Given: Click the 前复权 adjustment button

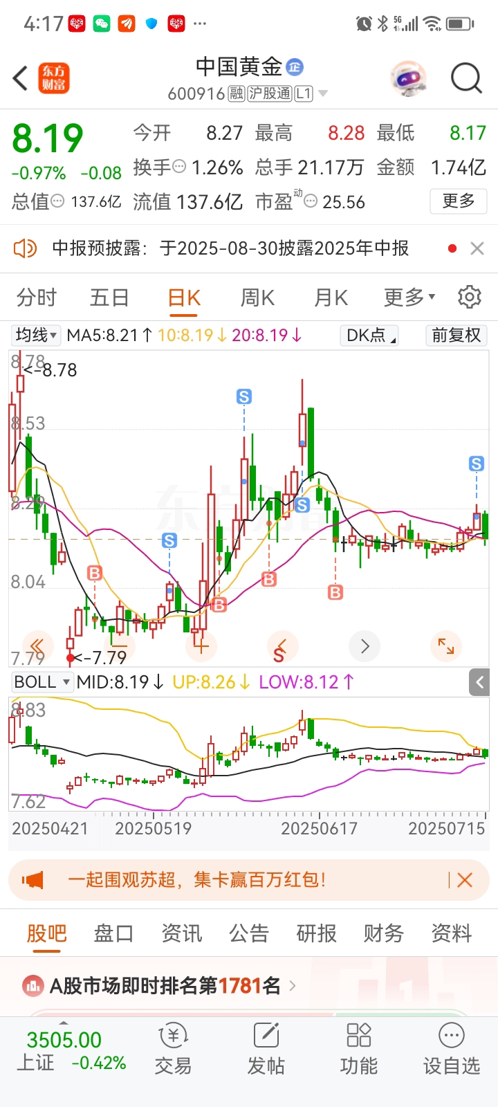Looking at the screenshot, I should (x=456, y=336).
